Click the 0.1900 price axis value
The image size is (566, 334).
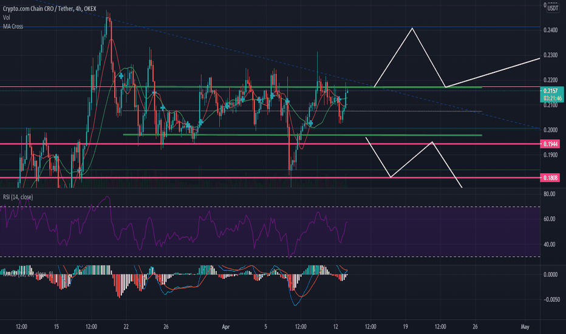coord(550,155)
